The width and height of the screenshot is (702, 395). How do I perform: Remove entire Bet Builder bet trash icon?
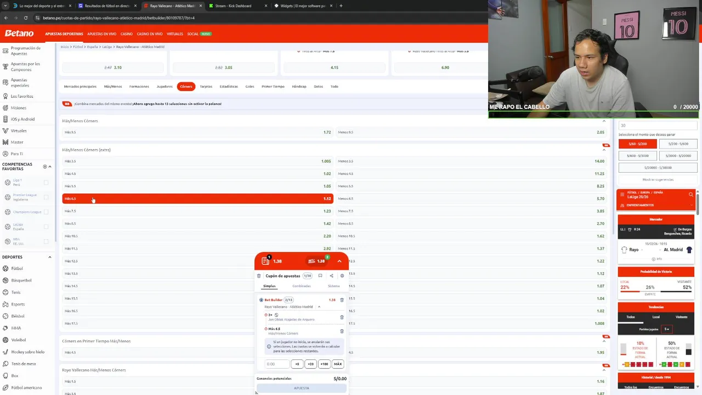(342, 300)
